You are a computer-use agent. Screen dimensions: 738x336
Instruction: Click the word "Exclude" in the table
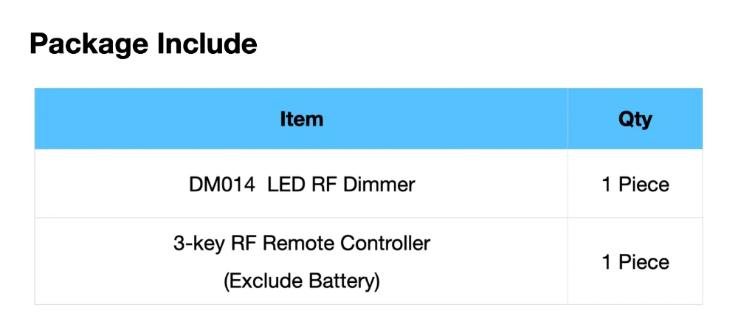(x=263, y=282)
